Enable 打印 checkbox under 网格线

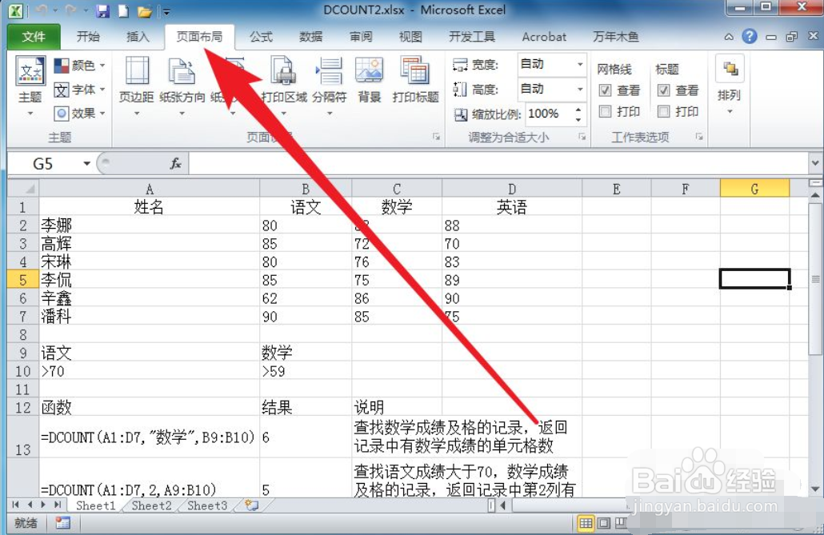click(604, 111)
